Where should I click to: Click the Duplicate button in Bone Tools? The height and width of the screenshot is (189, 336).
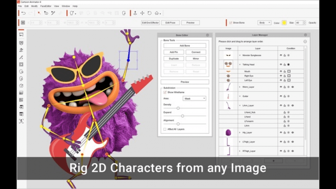pos(174,58)
